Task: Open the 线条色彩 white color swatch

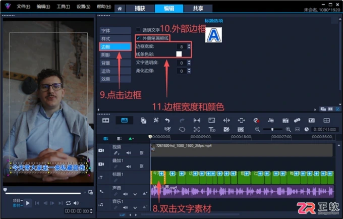Action: pyautogui.click(x=179, y=54)
